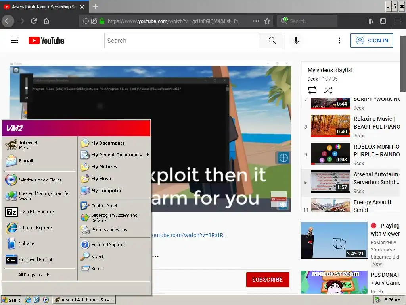Show site information icon in address bar
Screen dimensions: 406x305
tap(86, 21)
